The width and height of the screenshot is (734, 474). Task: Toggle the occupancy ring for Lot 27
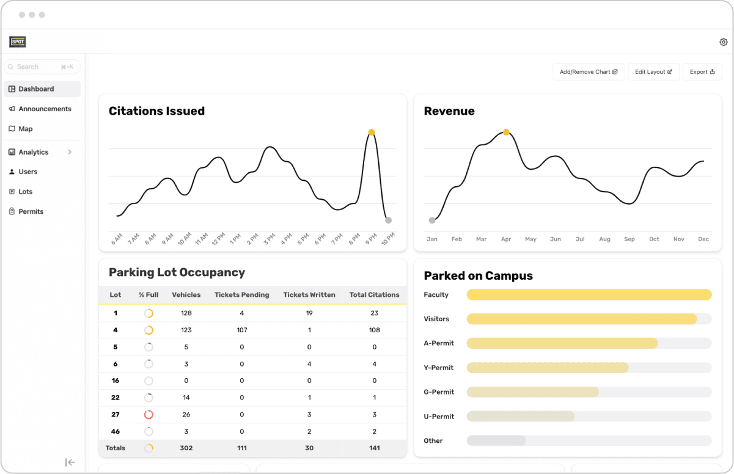(x=149, y=414)
